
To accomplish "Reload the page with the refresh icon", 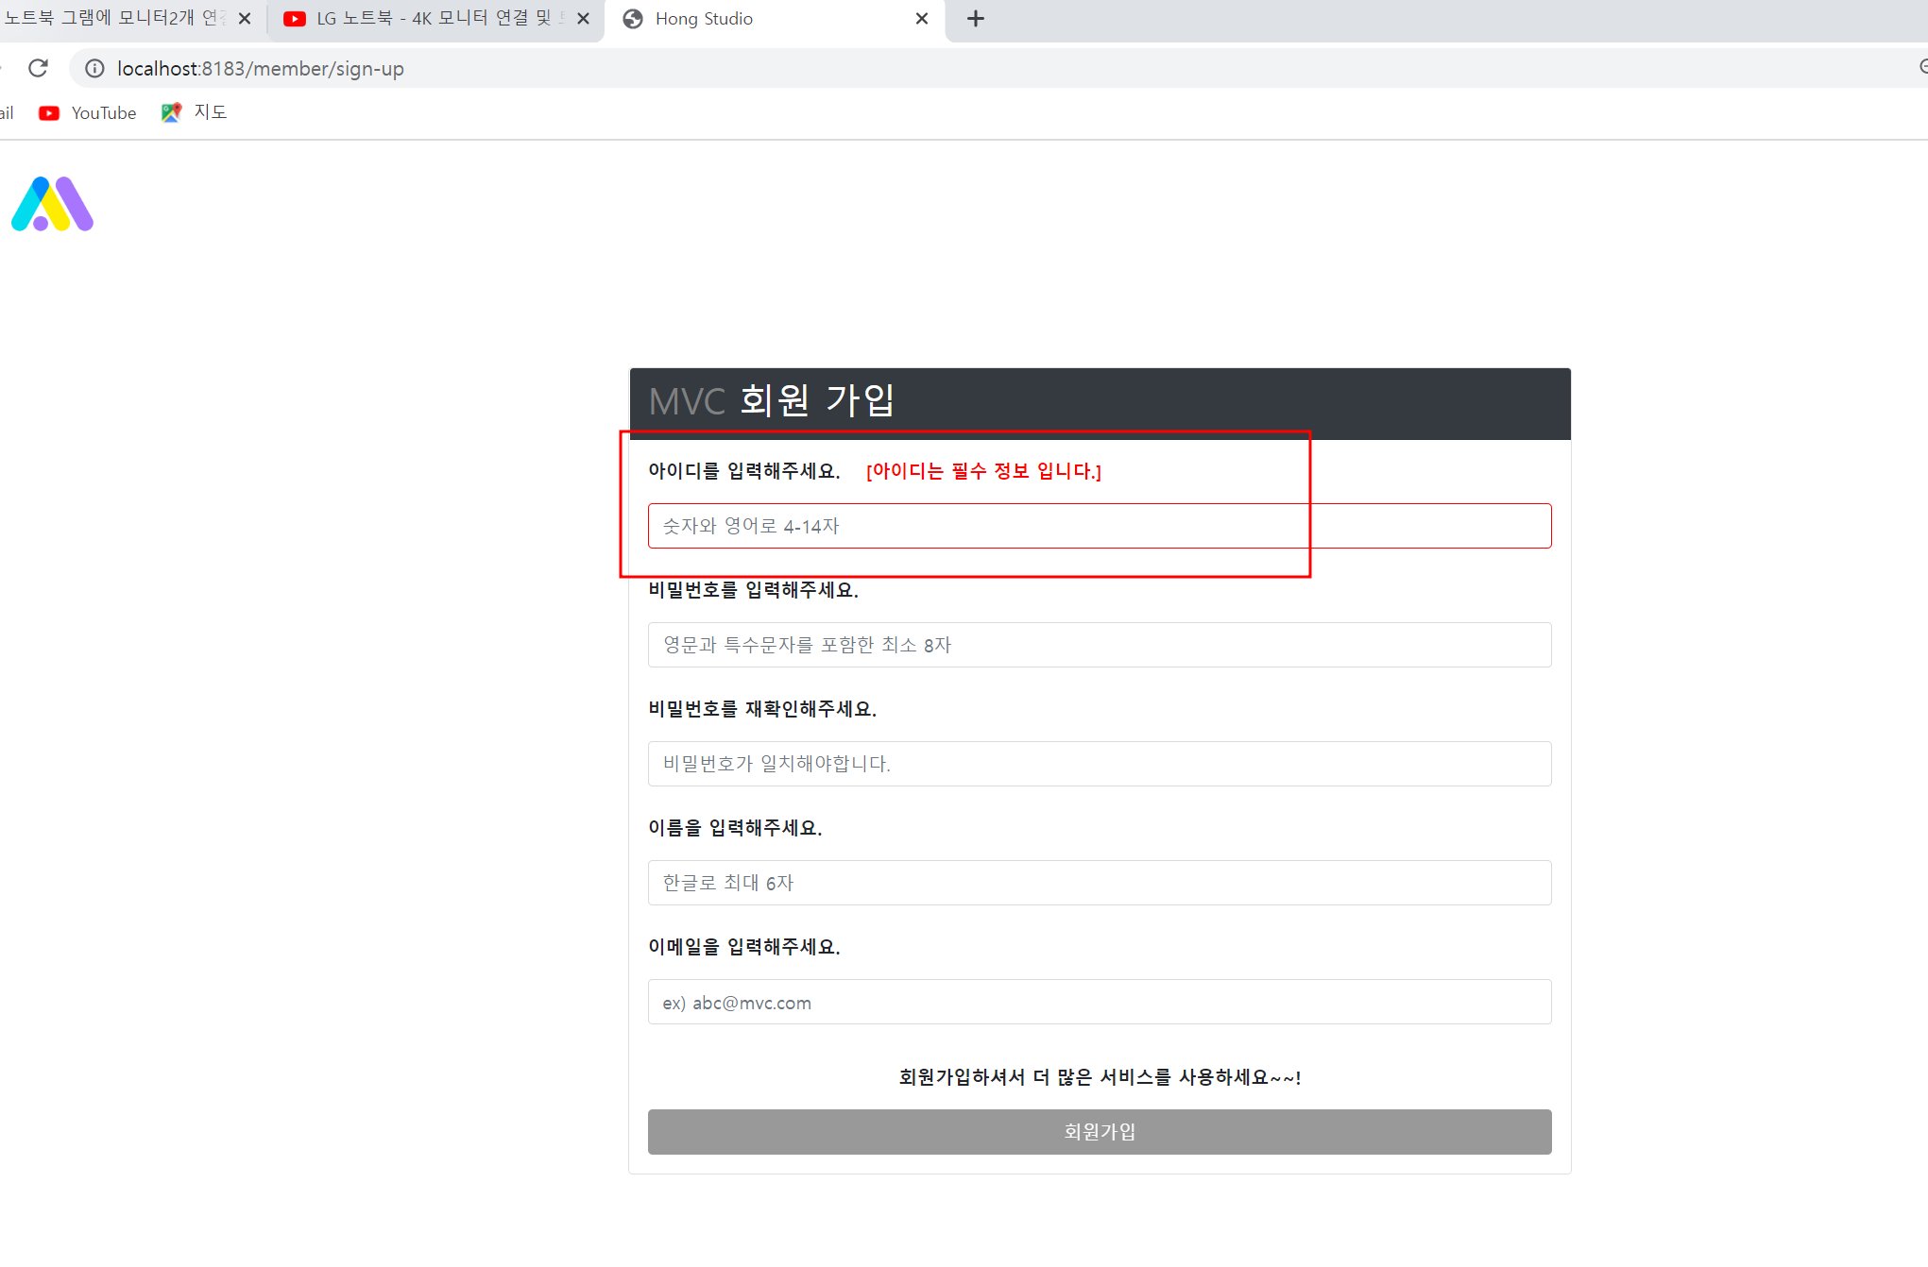I will pos(38,68).
